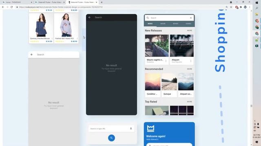Viewport: 261px width, 146px height.
Task: Open the Chrome profile avatar
Action: tap(245, 7)
